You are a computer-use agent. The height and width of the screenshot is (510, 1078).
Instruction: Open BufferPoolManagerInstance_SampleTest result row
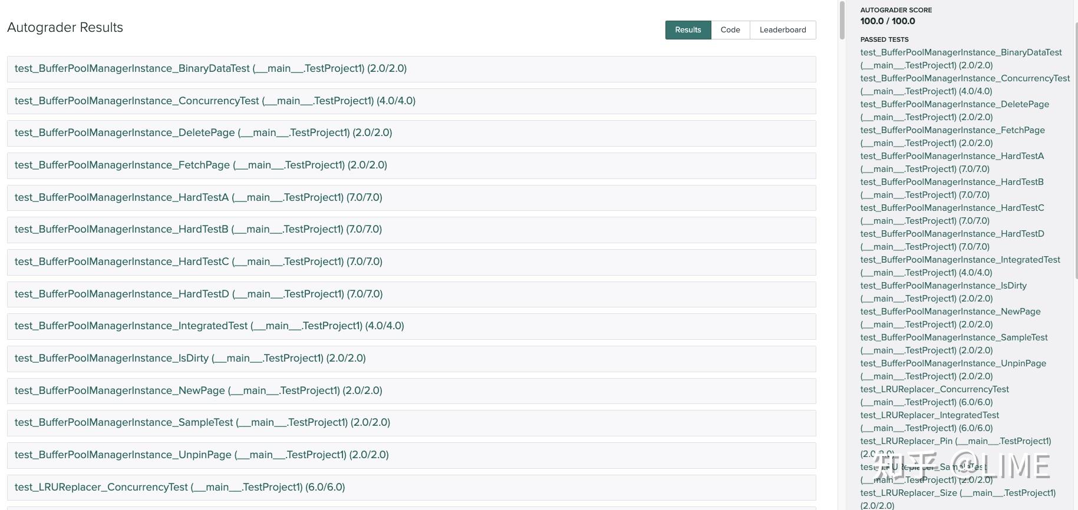point(411,423)
